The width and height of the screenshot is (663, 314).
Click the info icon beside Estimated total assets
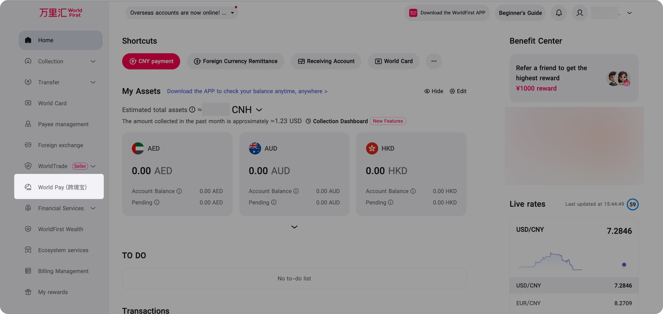[x=192, y=110]
